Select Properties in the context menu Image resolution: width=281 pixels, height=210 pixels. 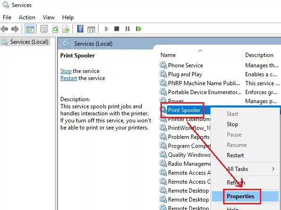coord(245,196)
